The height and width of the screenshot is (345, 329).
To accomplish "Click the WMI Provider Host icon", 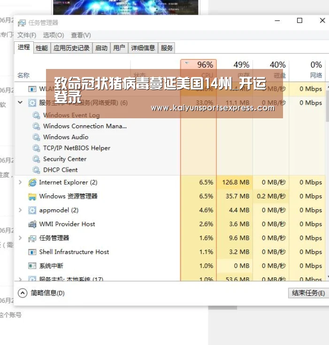I will click(x=32, y=224).
